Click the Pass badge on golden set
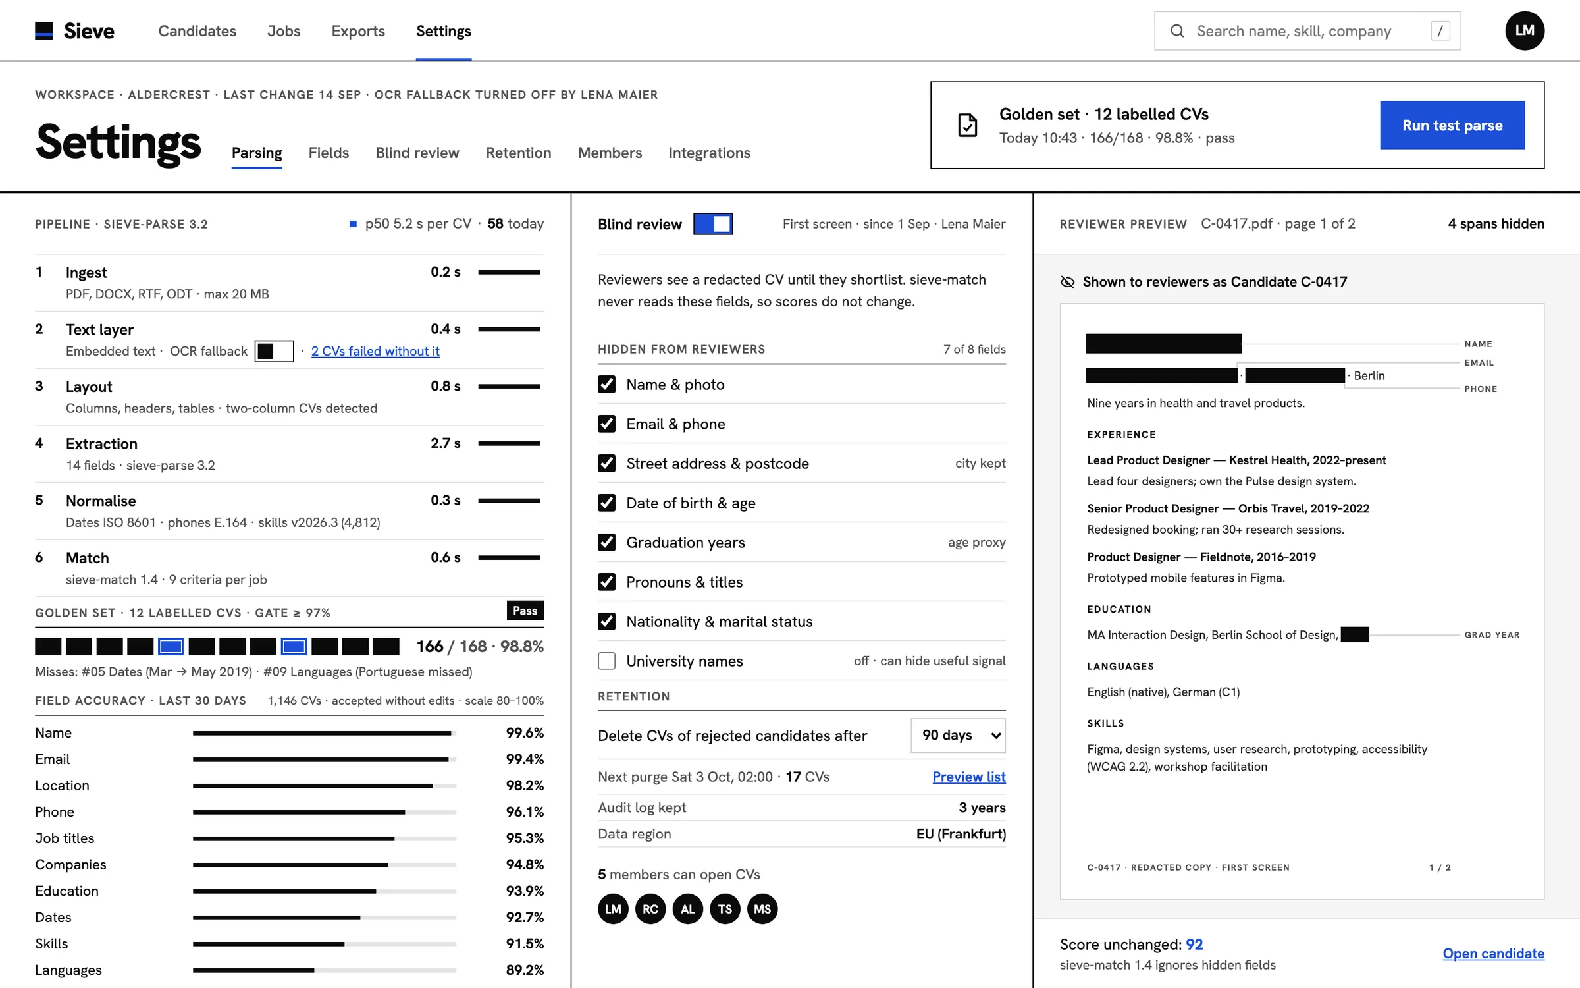The image size is (1580, 988). pyautogui.click(x=525, y=611)
